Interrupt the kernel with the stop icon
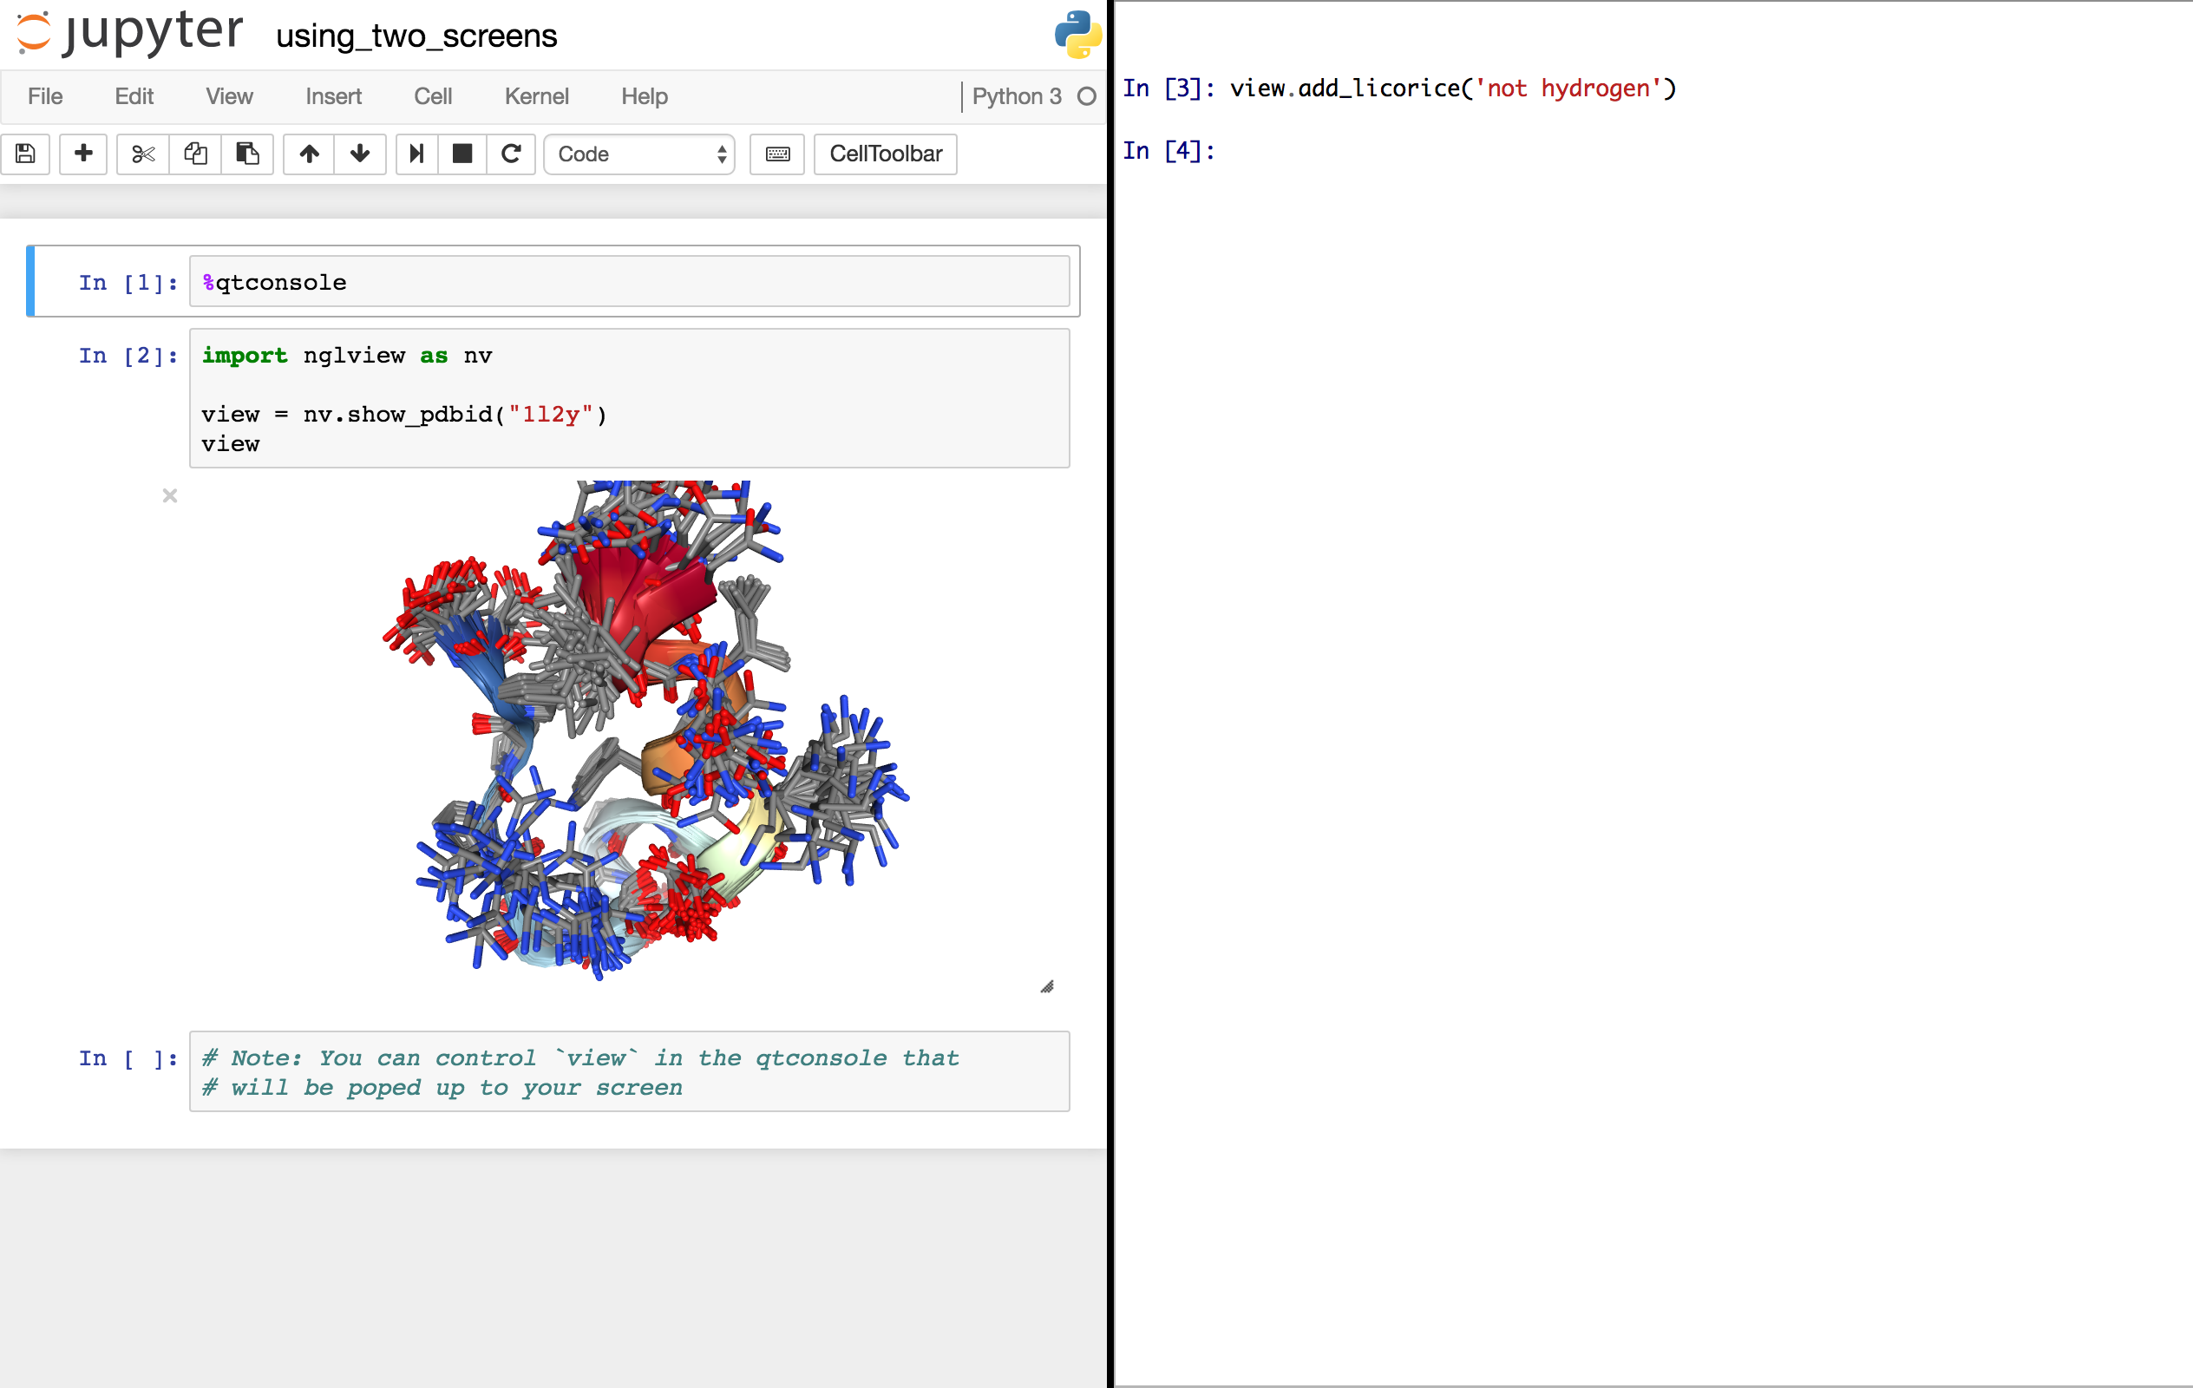 point(462,154)
